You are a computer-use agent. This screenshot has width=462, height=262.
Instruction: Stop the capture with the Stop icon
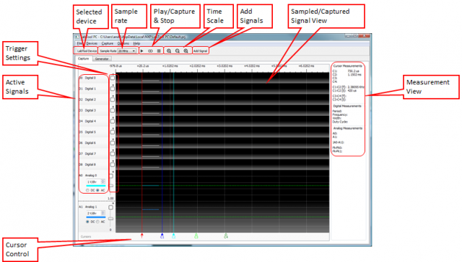(x=159, y=51)
